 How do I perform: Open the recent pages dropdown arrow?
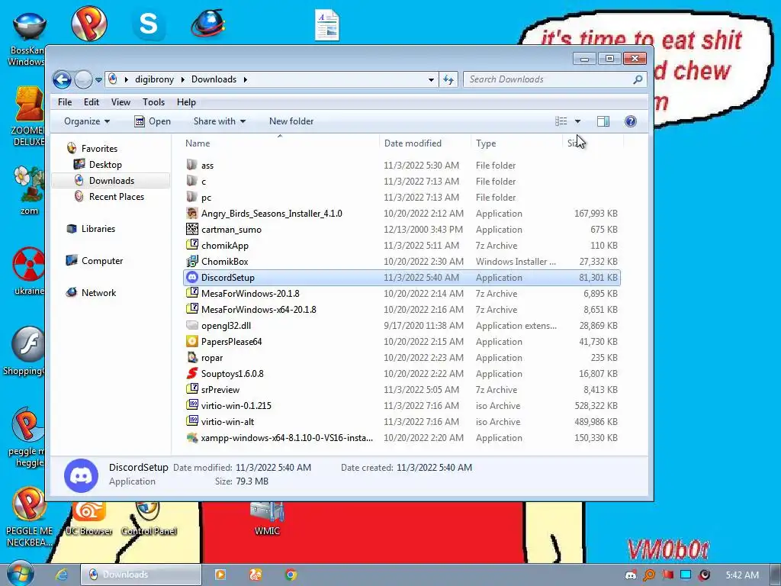click(x=98, y=79)
